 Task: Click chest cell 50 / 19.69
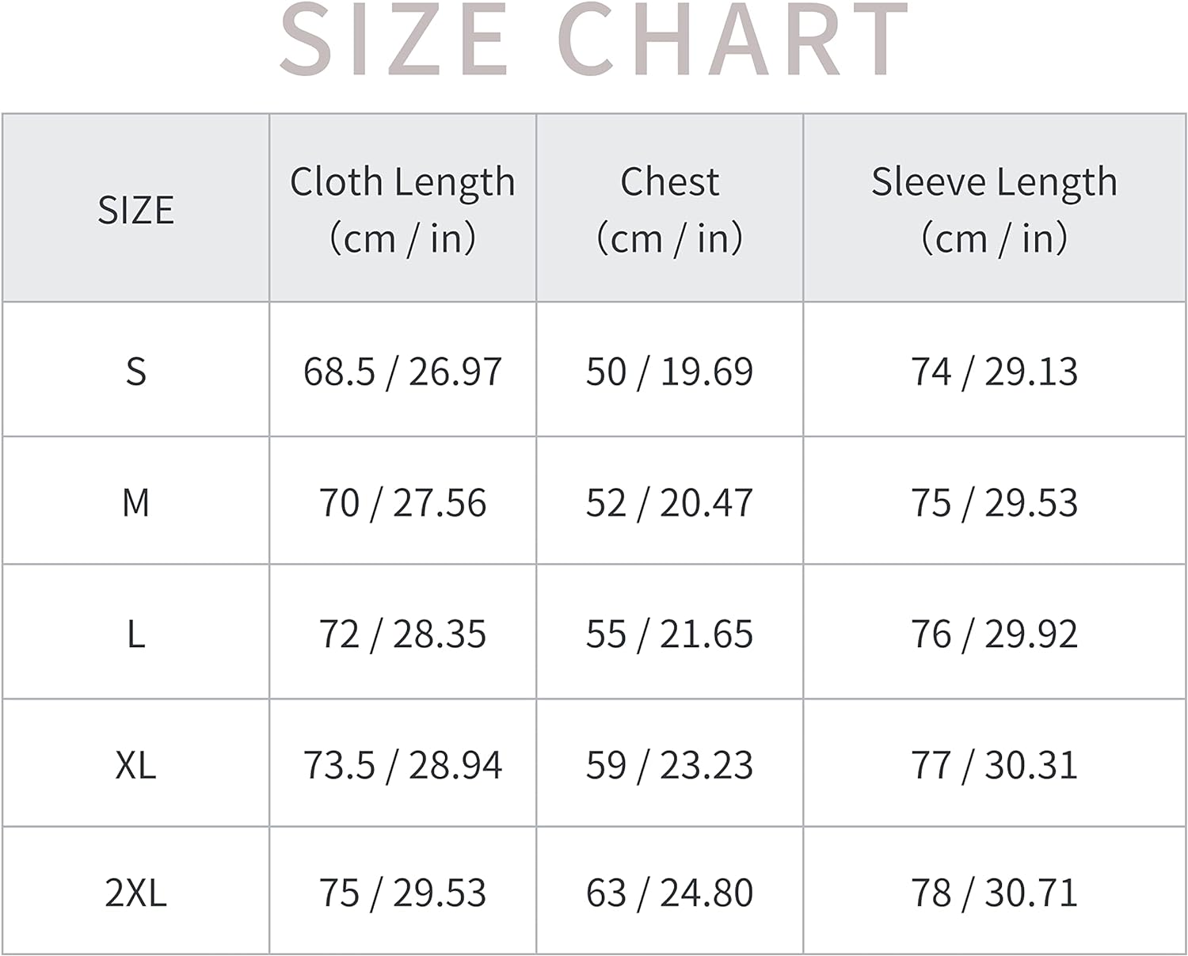tap(669, 371)
